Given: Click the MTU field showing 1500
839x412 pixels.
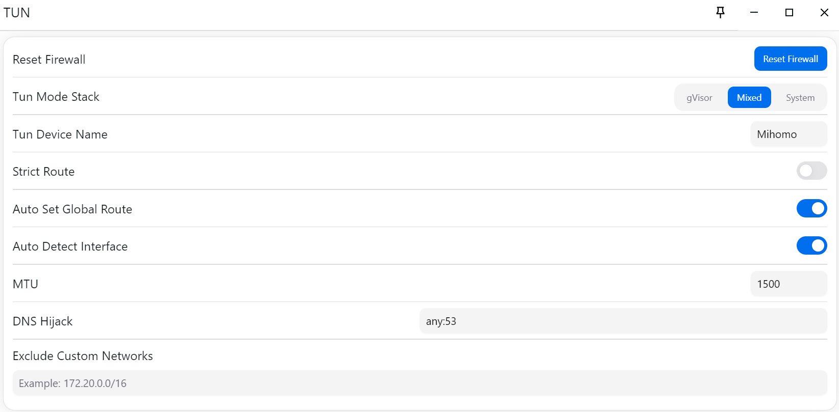Looking at the screenshot, I should pos(789,284).
